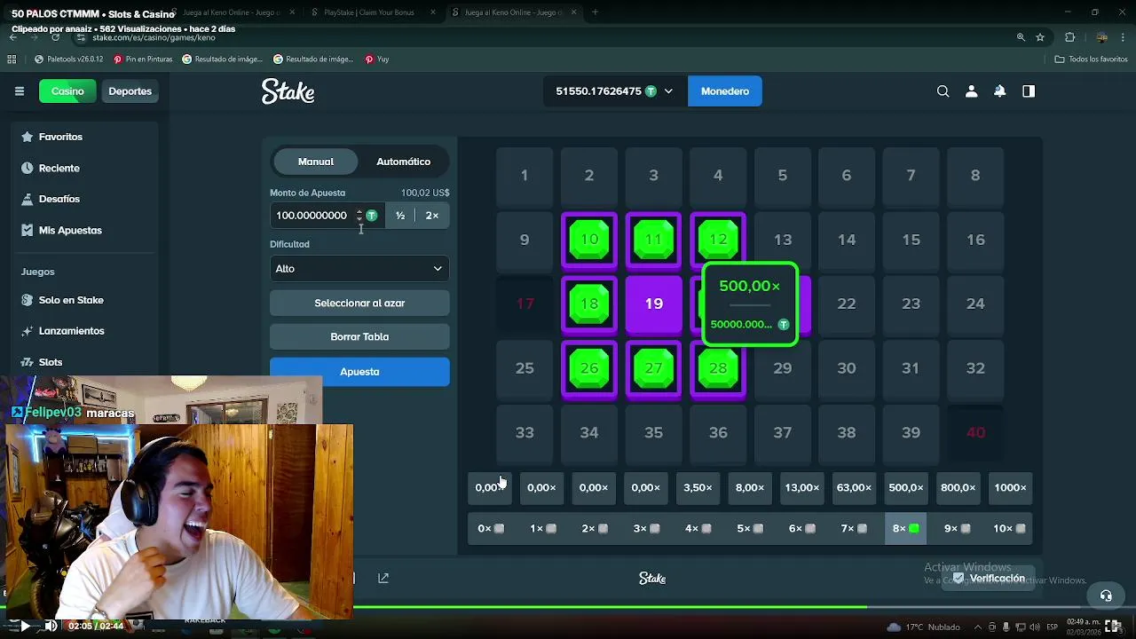
Task: Switch to the Casino tab
Action: (67, 91)
